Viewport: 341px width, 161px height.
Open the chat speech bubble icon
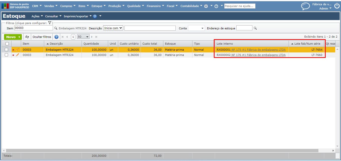305,6
